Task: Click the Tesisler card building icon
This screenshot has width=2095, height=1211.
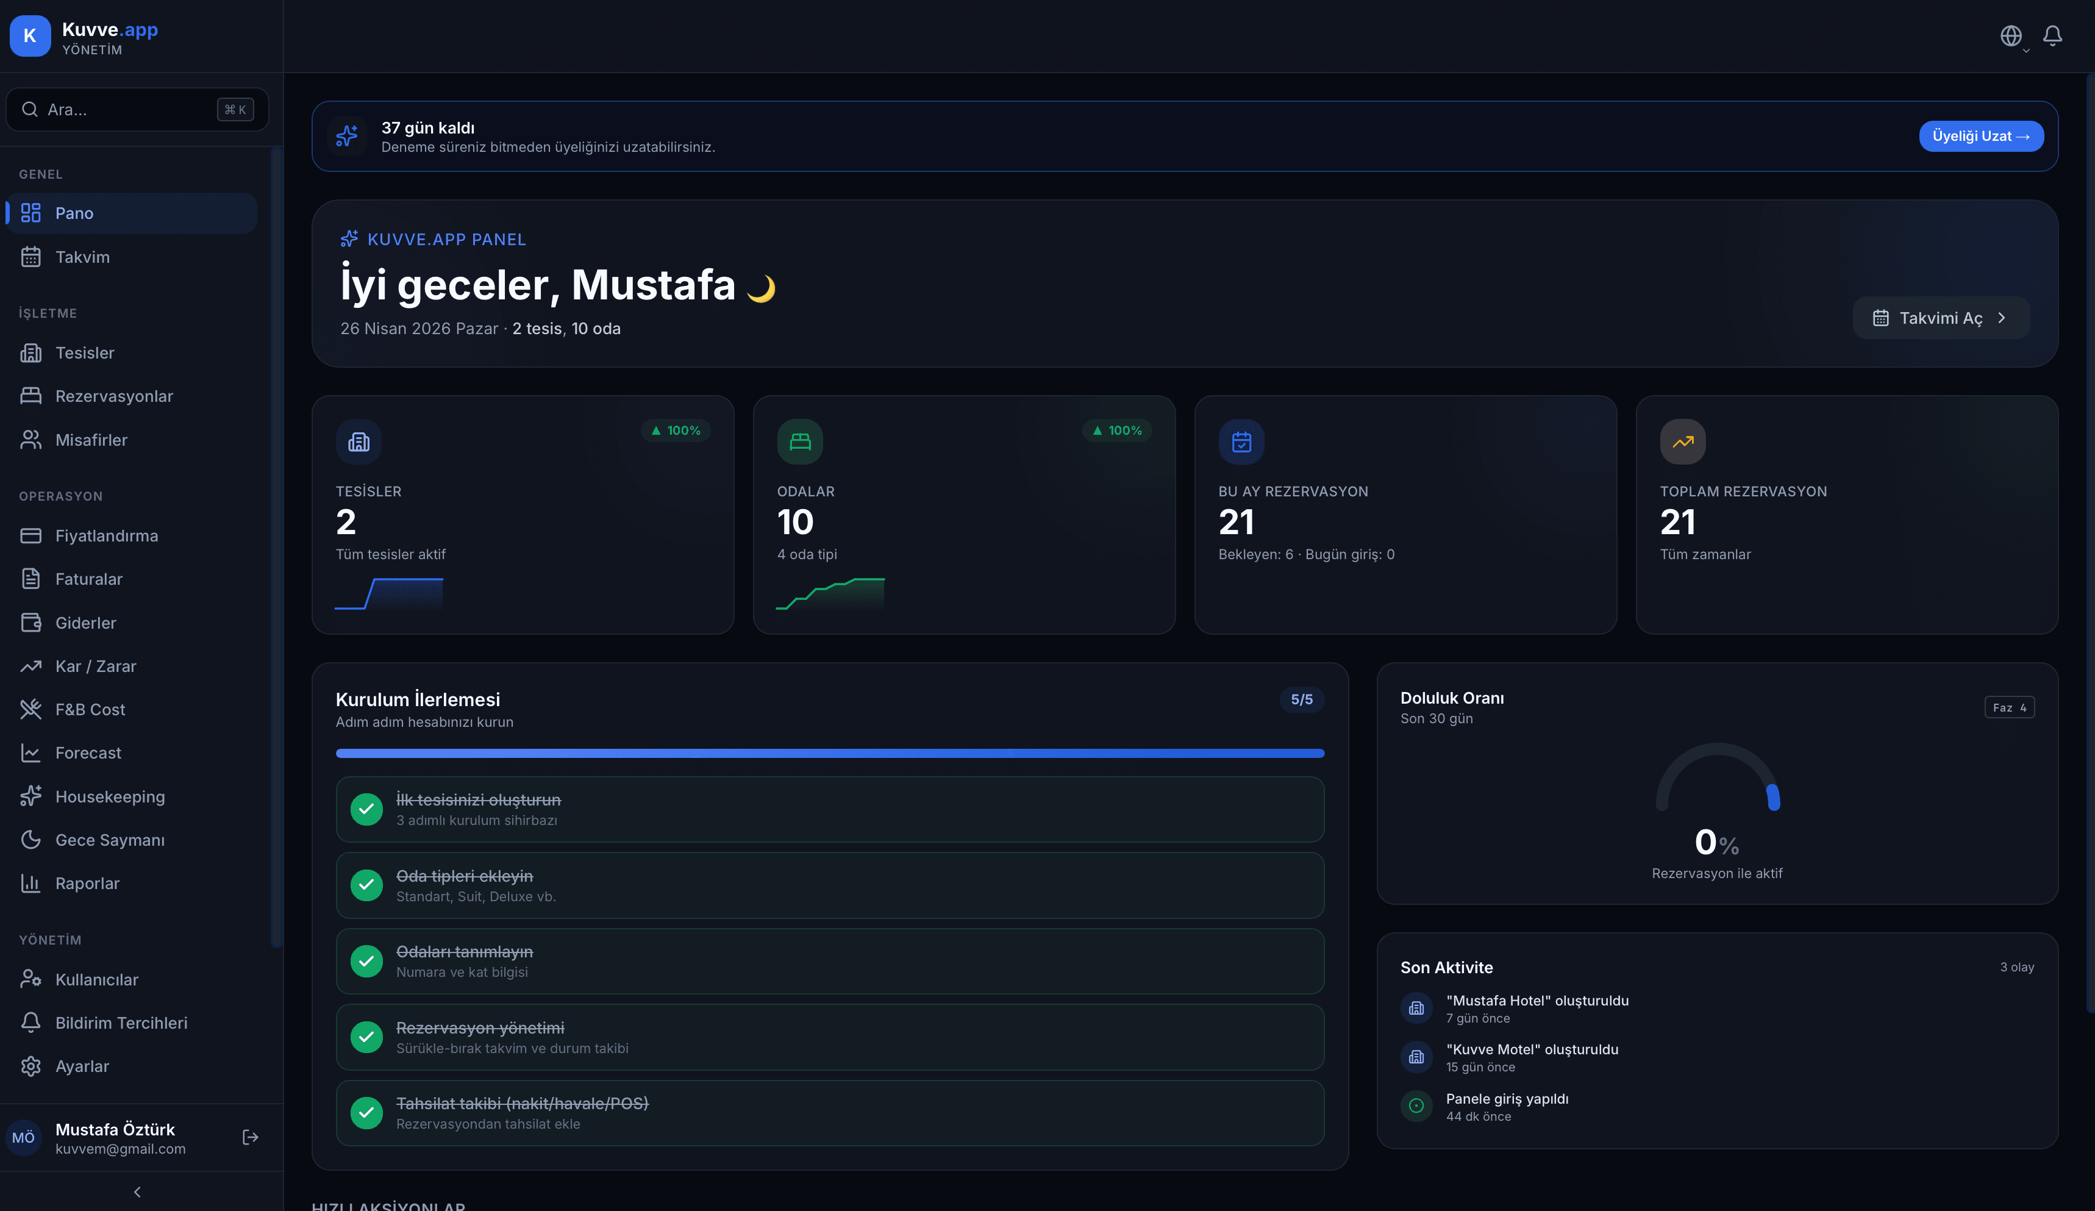Action: coord(359,441)
